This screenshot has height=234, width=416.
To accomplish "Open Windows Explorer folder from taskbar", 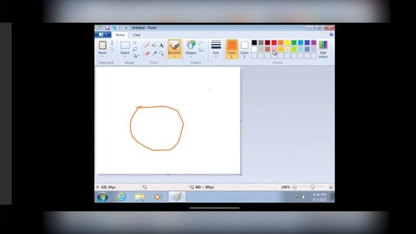I will point(140,197).
